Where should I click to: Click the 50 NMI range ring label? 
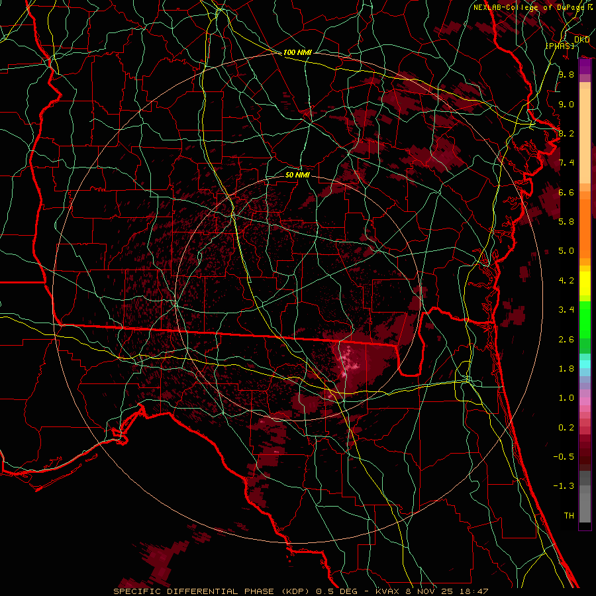click(x=297, y=175)
